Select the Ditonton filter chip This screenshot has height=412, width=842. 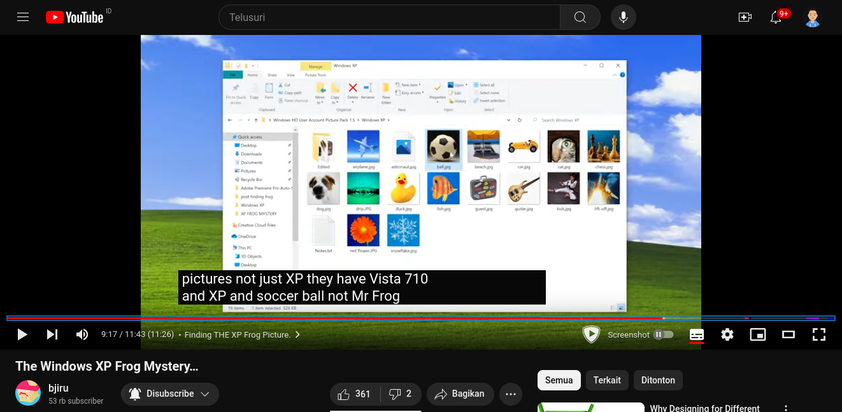(x=658, y=380)
